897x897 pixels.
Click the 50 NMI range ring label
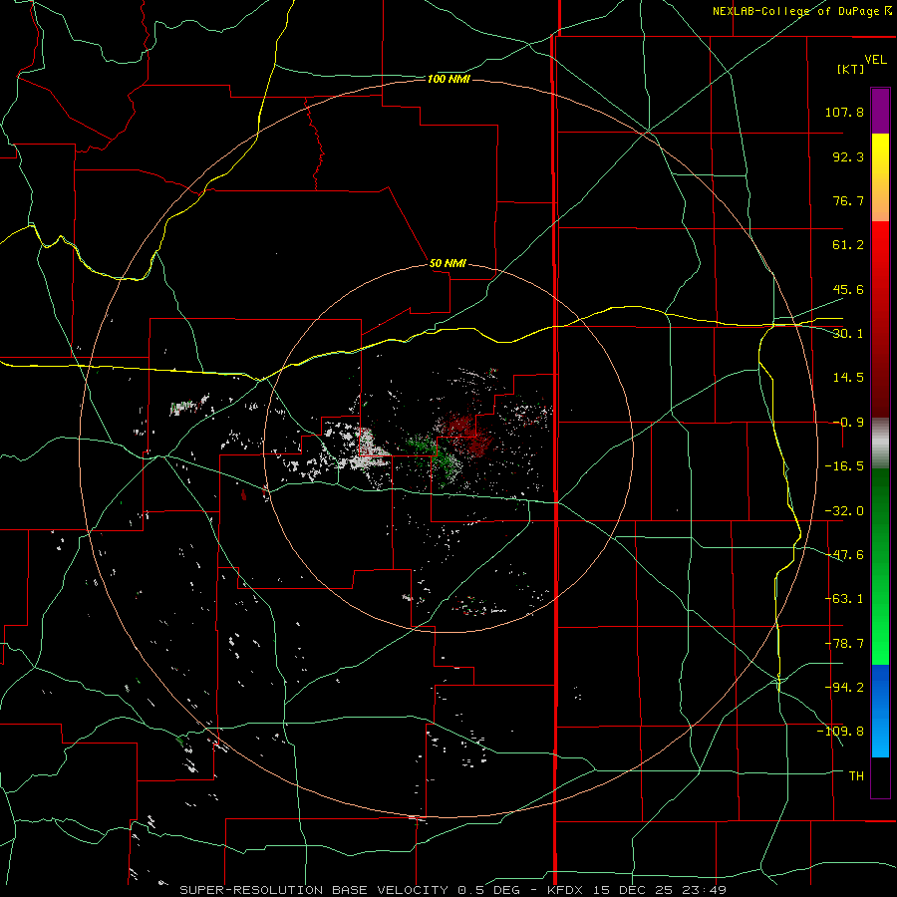coord(448,263)
